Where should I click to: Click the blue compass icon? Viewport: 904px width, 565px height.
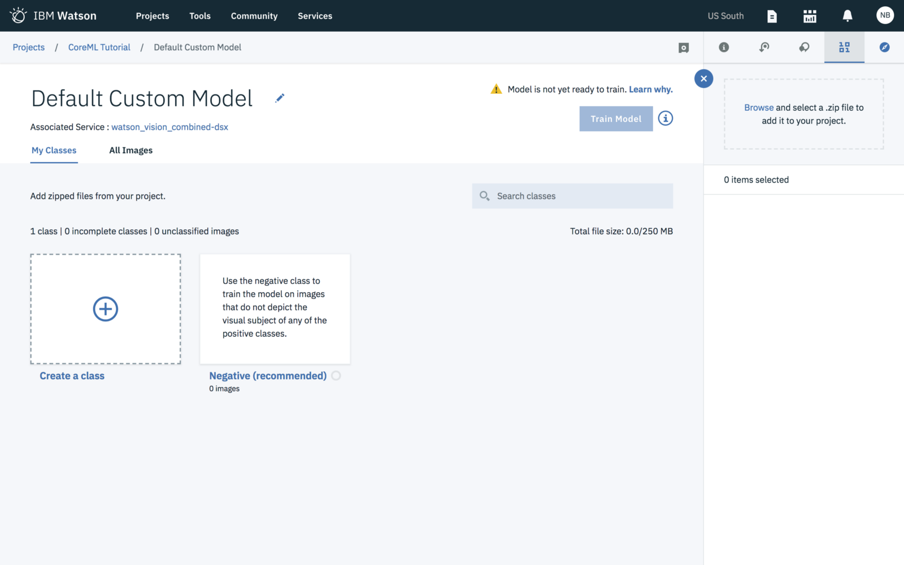pos(884,47)
